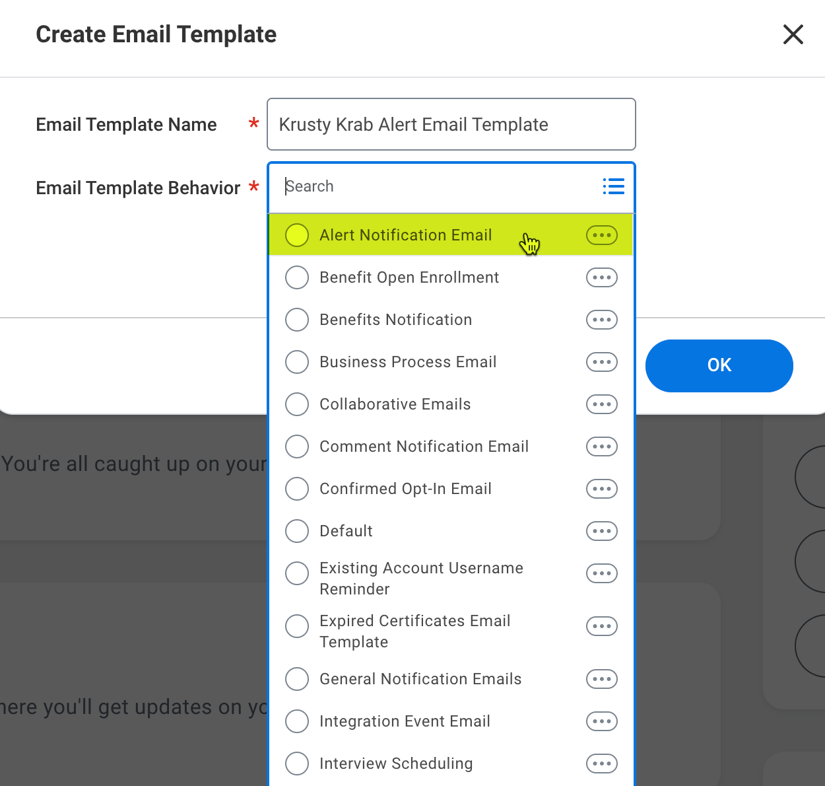The height and width of the screenshot is (786, 825).
Task: Click the 'Business Process Email' option text
Action: pos(408,362)
